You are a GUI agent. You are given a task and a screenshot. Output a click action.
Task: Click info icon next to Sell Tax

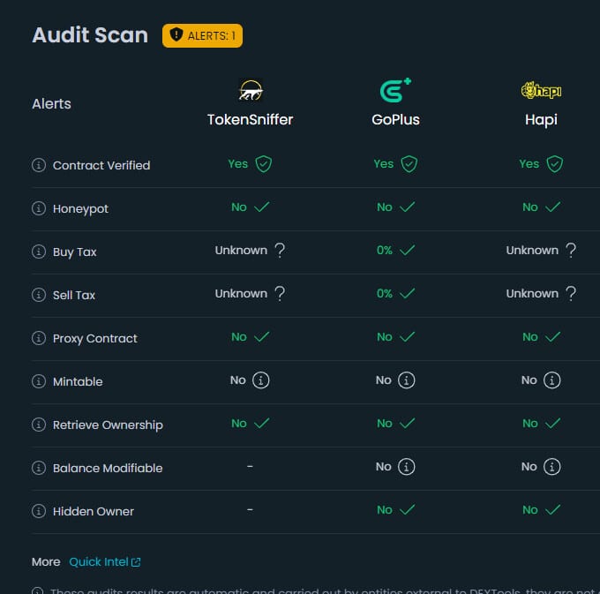click(x=38, y=295)
